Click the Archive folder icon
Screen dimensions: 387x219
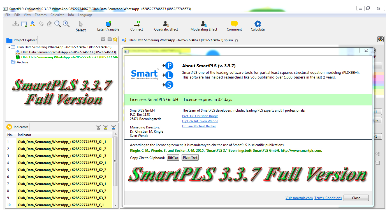click(x=13, y=62)
